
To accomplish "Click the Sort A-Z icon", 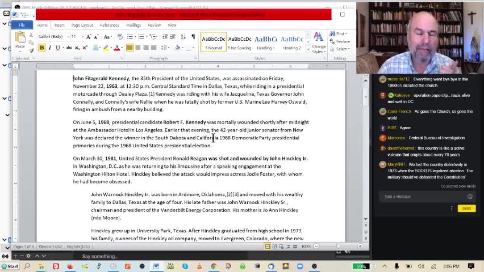I will [183, 37].
